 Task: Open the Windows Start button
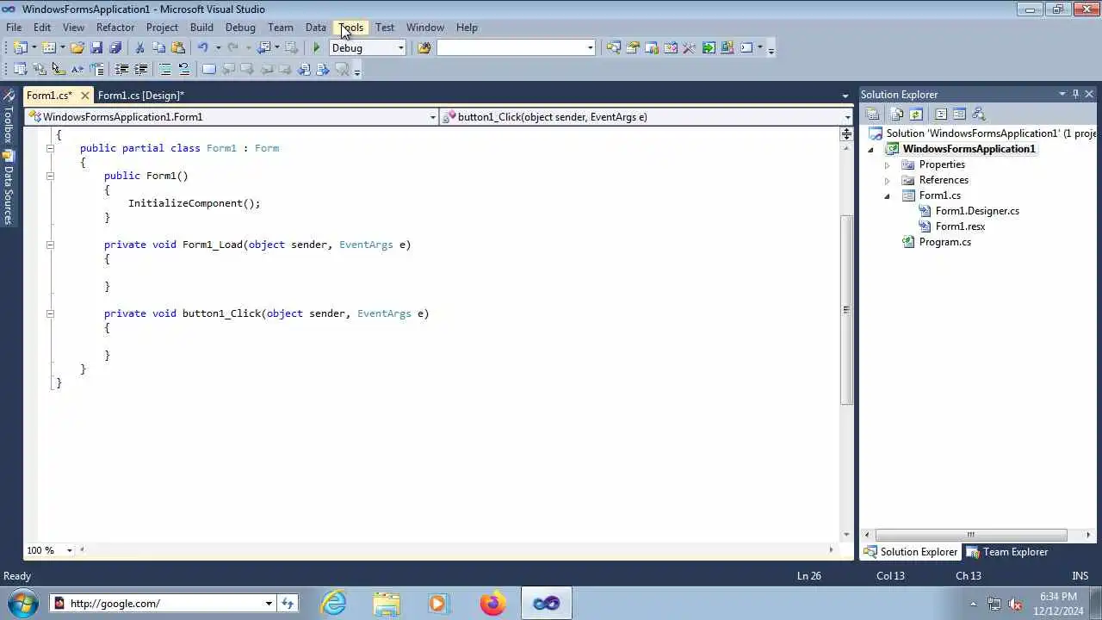22,603
